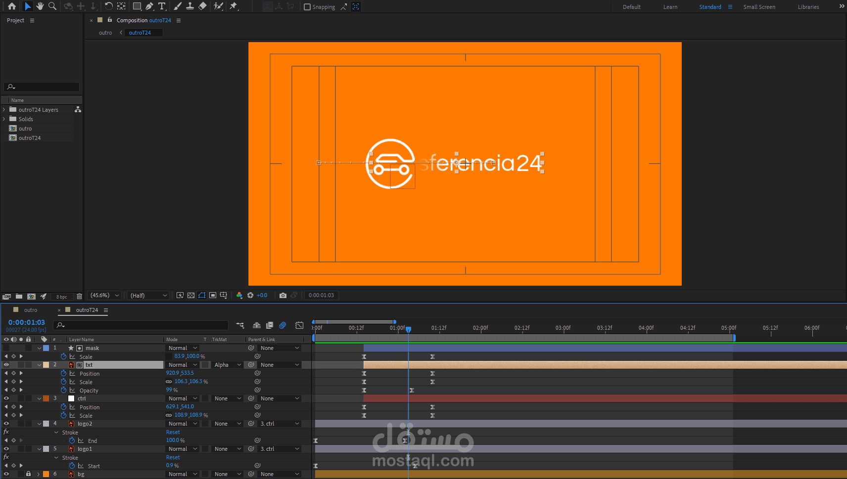847x479 pixels.
Task: Hide the logo2 layer with eye toggle
Action: (x=6, y=424)
